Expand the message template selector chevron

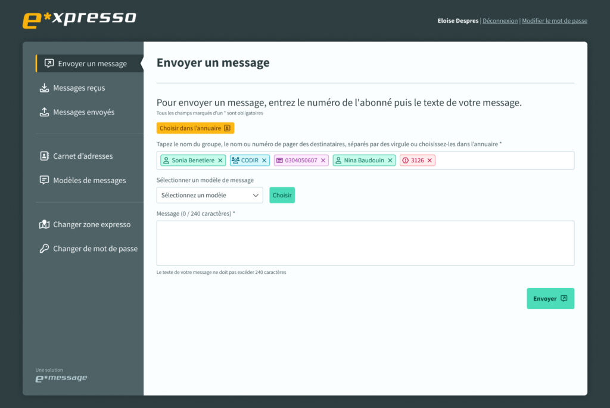point(256,195)
